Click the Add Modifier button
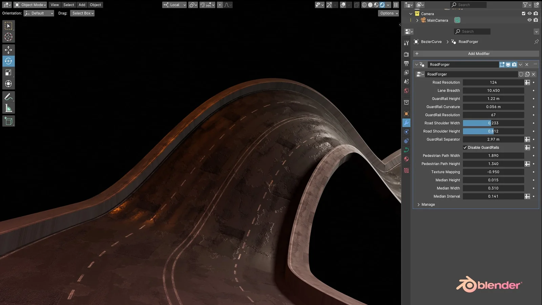The height and width of the screenshot is (305, 542). coord(479,54)
